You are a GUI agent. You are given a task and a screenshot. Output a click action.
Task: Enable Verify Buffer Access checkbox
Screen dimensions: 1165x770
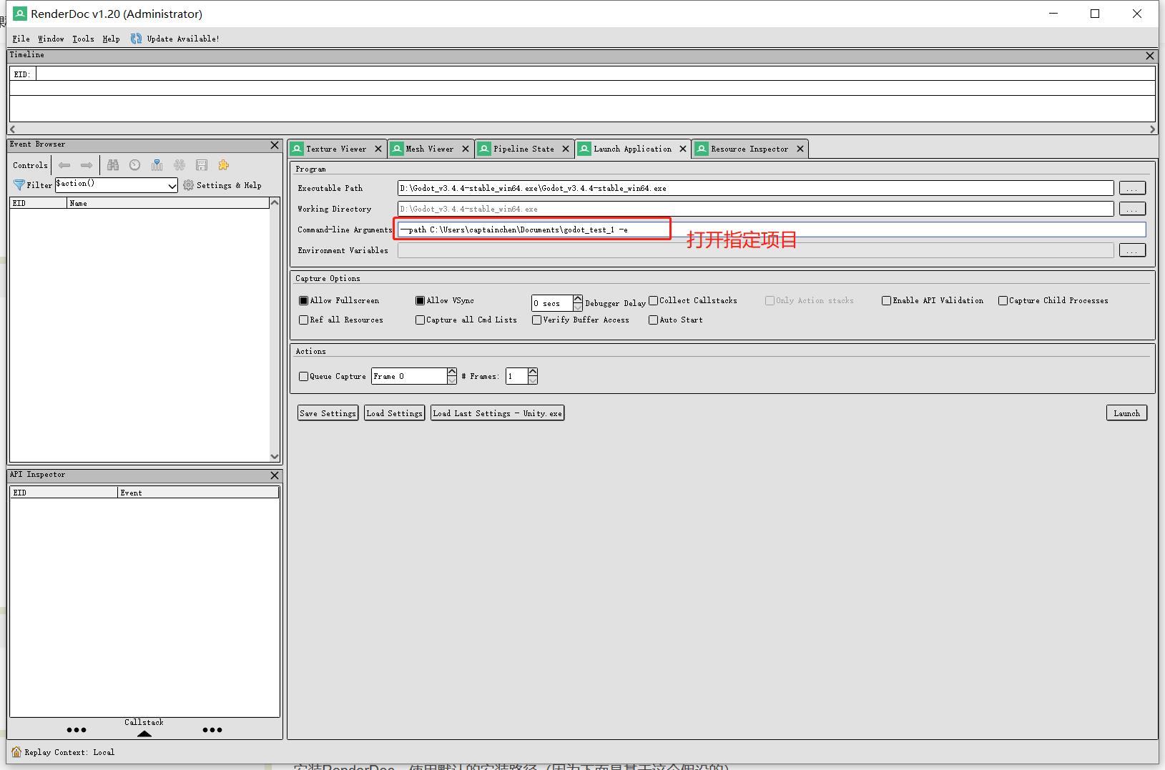click(x=536, y=320)
